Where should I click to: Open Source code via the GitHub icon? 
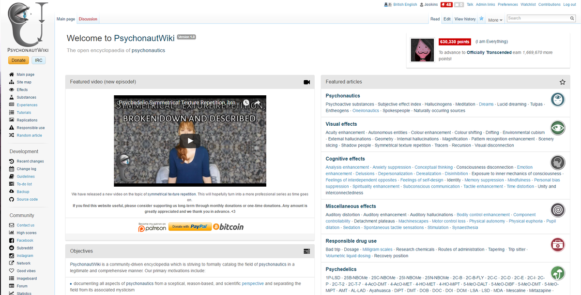click(x=11, y=199)
